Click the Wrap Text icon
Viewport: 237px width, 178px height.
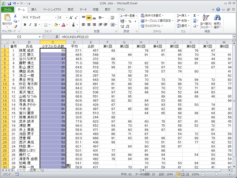(x=112, y=18)
